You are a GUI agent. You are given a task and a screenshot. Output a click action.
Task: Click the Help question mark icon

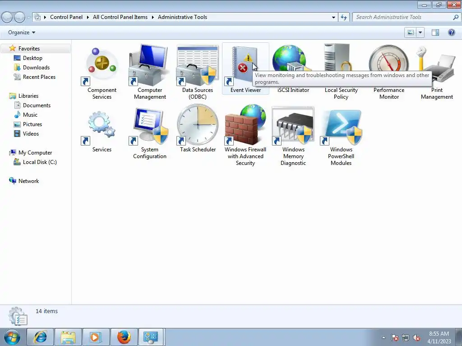451,32
